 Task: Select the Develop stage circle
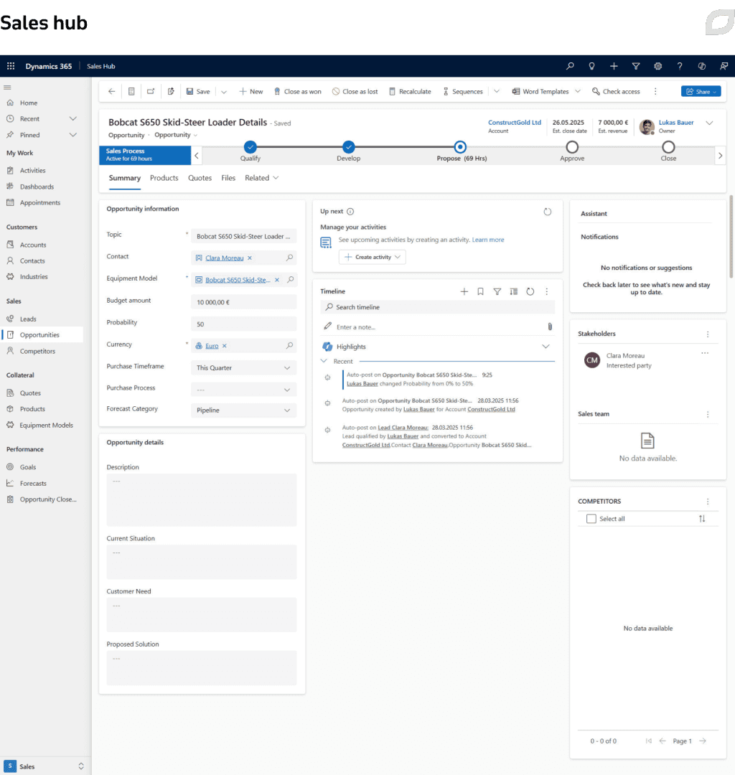pyautogui.click(x=348, y=147)
